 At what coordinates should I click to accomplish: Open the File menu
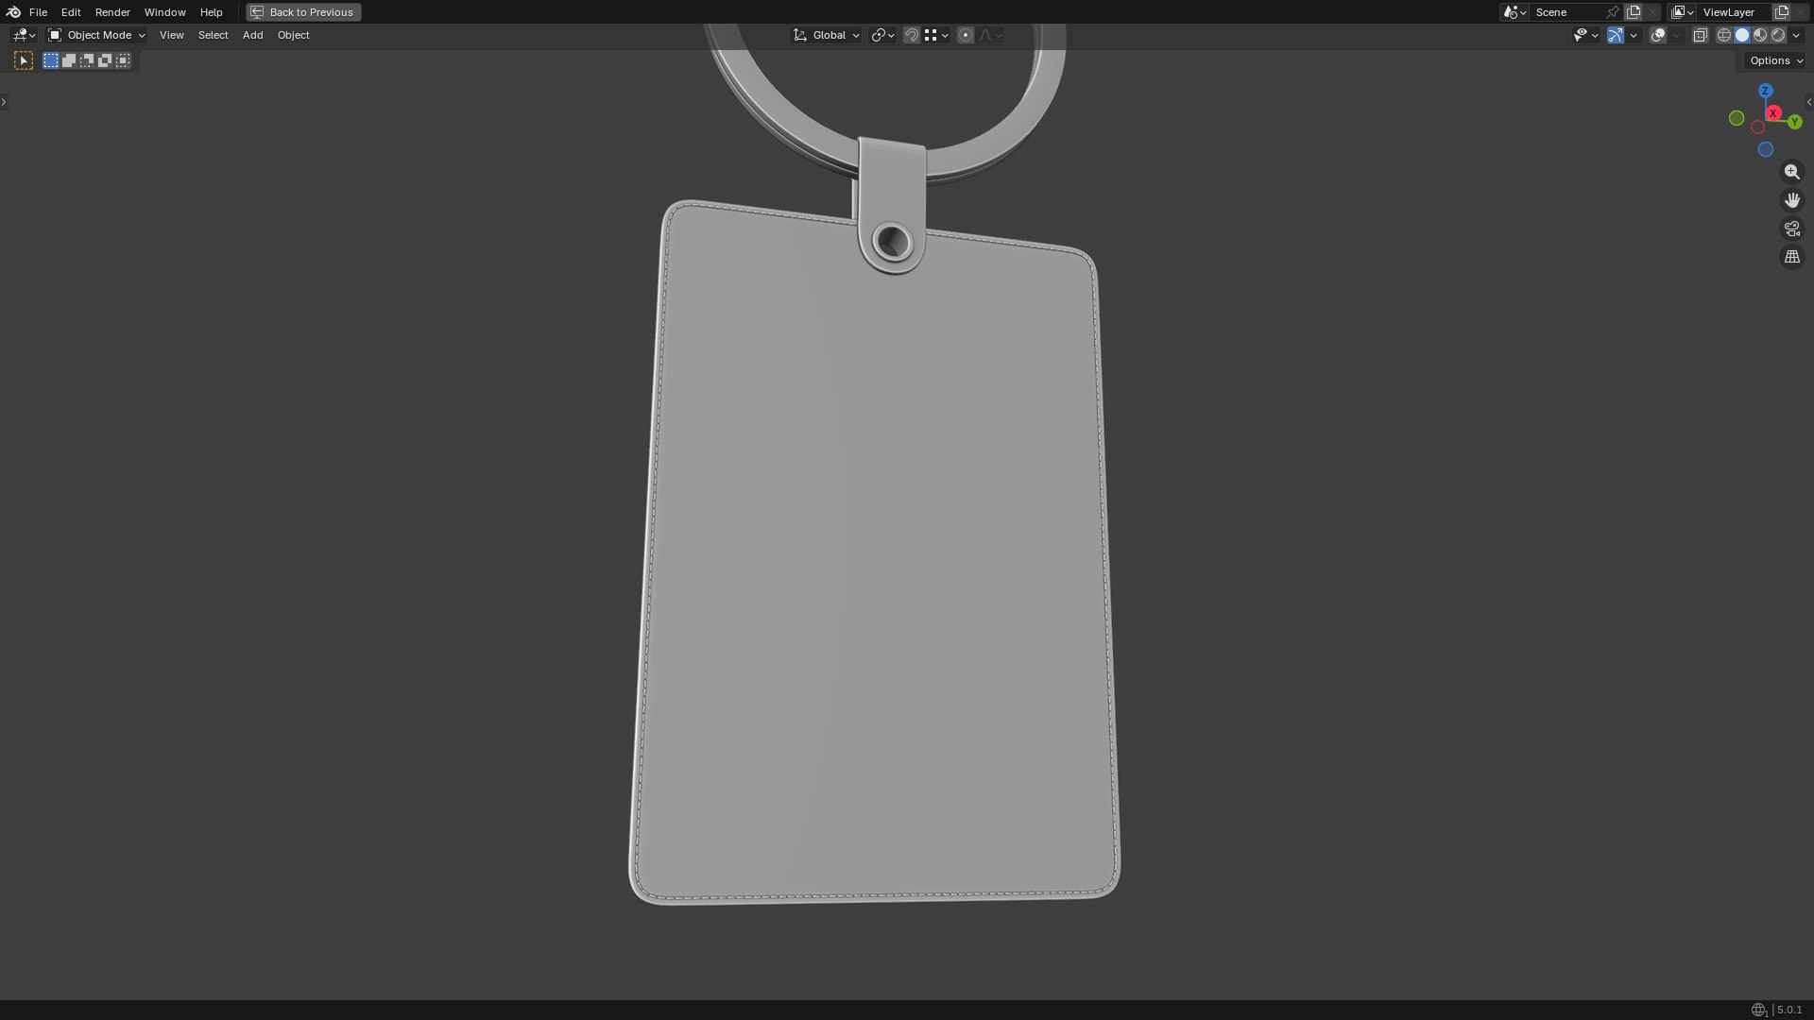tap(38, 12)
